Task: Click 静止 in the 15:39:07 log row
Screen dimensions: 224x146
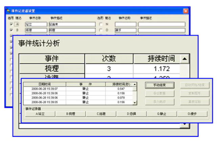Action: click(86, 89)
